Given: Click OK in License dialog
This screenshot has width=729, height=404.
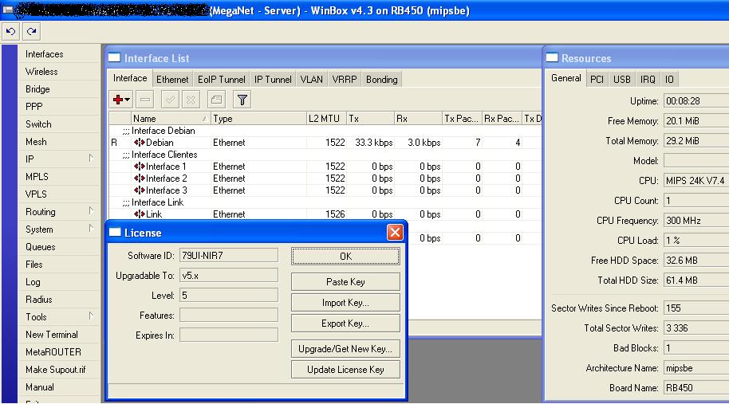Looking at the screenshot, I should [345, 257].
